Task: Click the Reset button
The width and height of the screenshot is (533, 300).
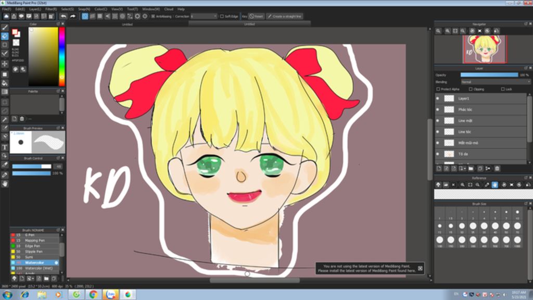Action: [x=256, y=16]
